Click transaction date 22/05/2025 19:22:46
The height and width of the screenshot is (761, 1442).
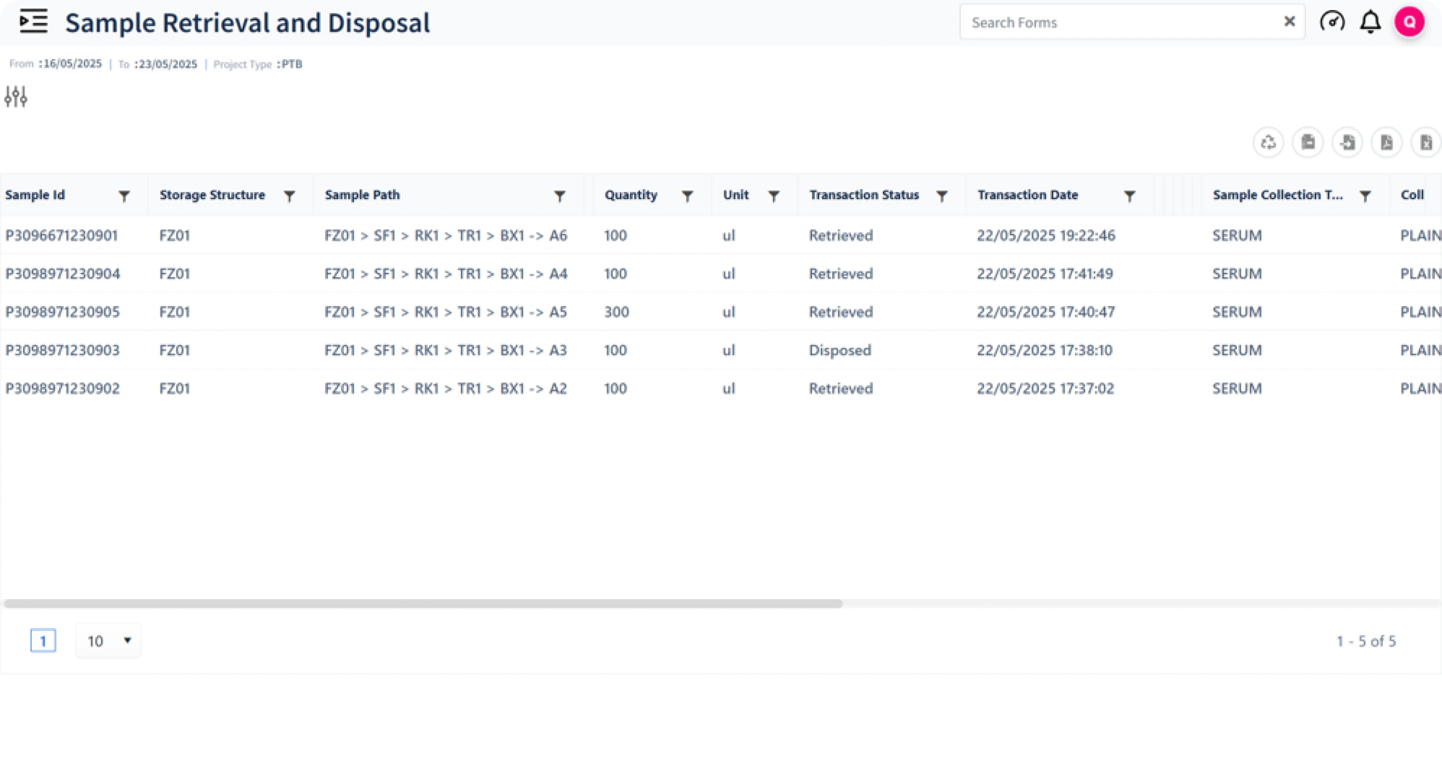pyautogui.click(x=1046, y=236)
